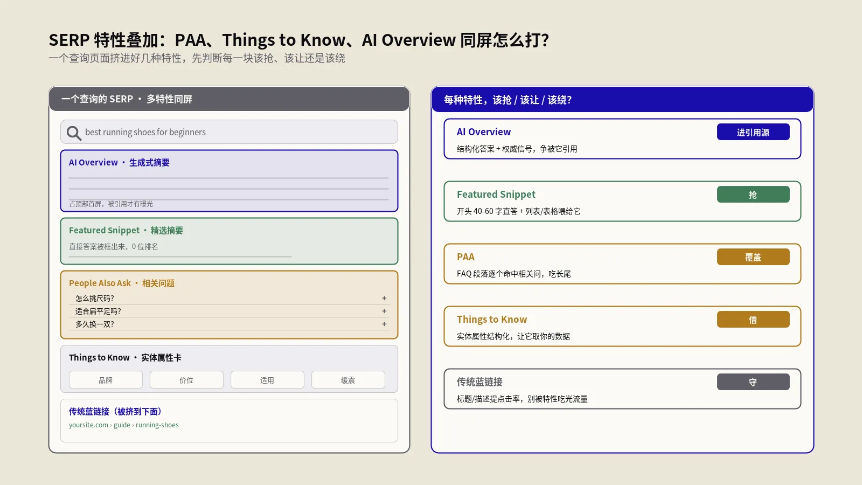Focus the search box with "best running shoes for beginners"
Viewport: 862px width, 485px height.
coord(229,132)
